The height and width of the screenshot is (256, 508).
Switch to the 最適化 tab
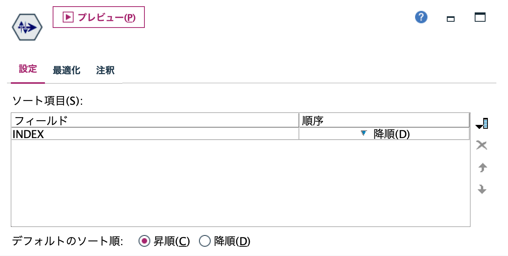[x=66, y=70]
